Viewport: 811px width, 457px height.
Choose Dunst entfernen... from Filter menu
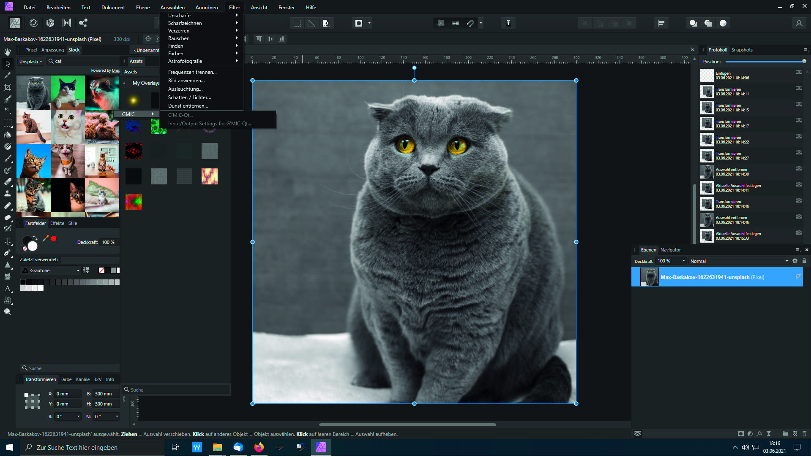(188, 106)
